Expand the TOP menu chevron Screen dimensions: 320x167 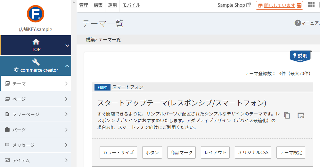click(x=67, y=45)
